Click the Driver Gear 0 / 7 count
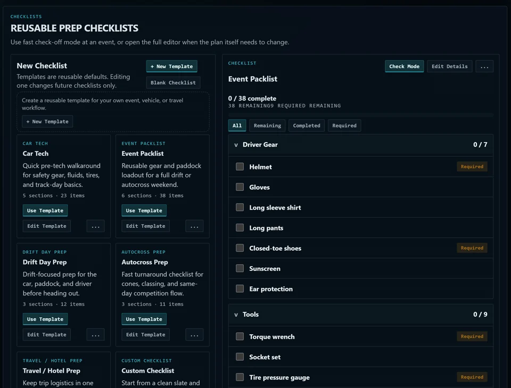The height and width of the screenshot is (388, 511). pyautogui.click(x=480, y=145)
